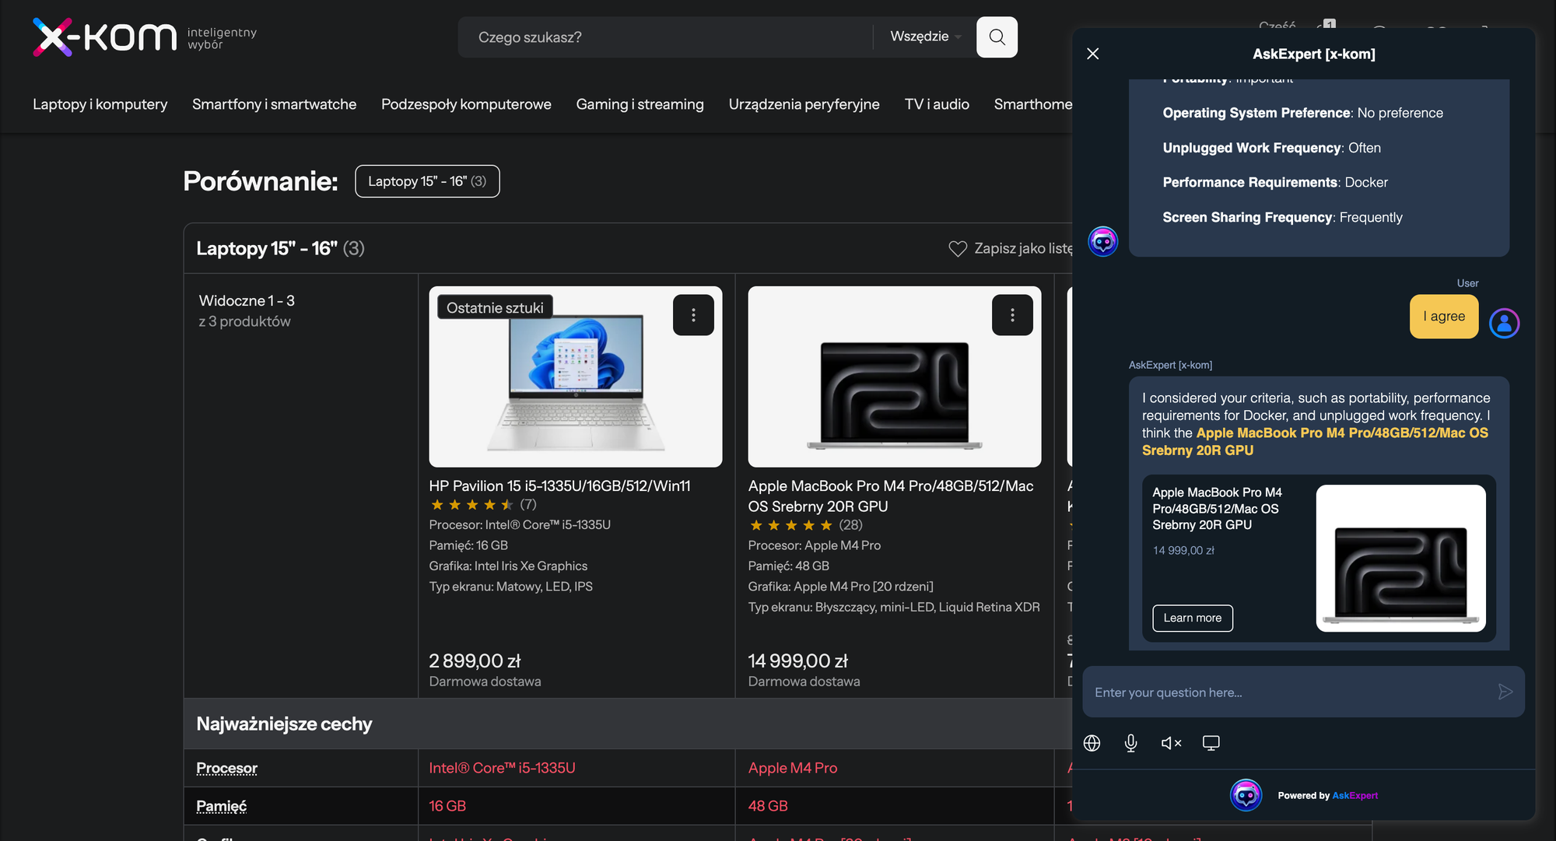Open the TV i audio menu
Viewport: 1556px width, 841px height.
(937, 104)
